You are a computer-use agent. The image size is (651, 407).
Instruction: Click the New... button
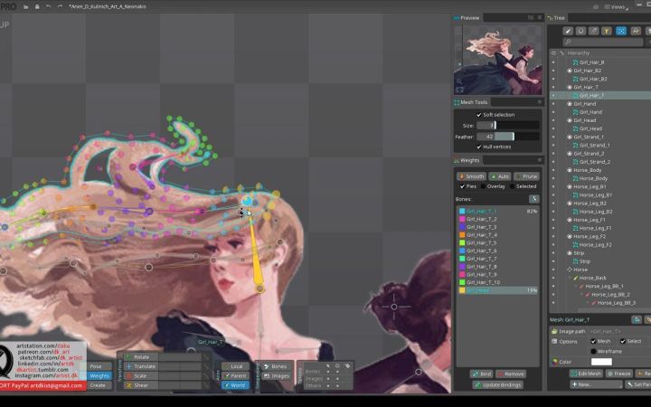[596, 384]
